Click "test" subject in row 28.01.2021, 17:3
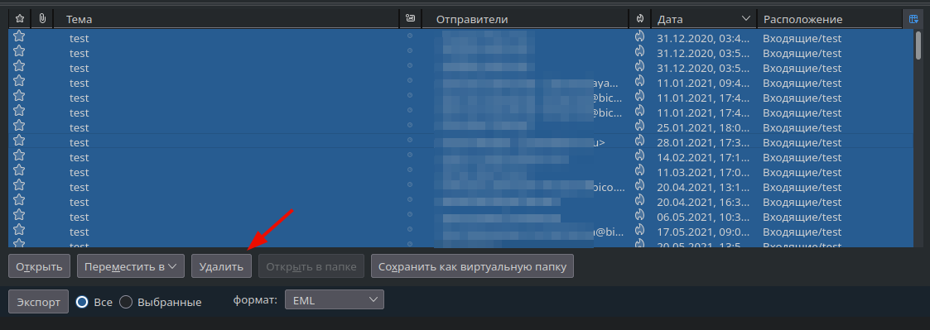The height and width of the screenshot is (330, 930). (x=79, y=143)
